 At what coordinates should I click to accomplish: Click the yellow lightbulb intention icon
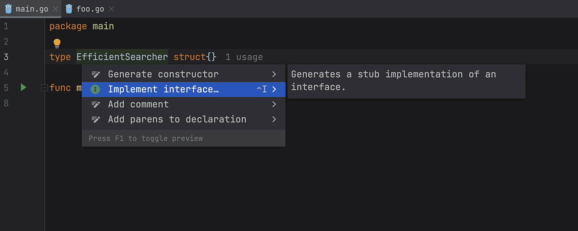click(57, 43)
